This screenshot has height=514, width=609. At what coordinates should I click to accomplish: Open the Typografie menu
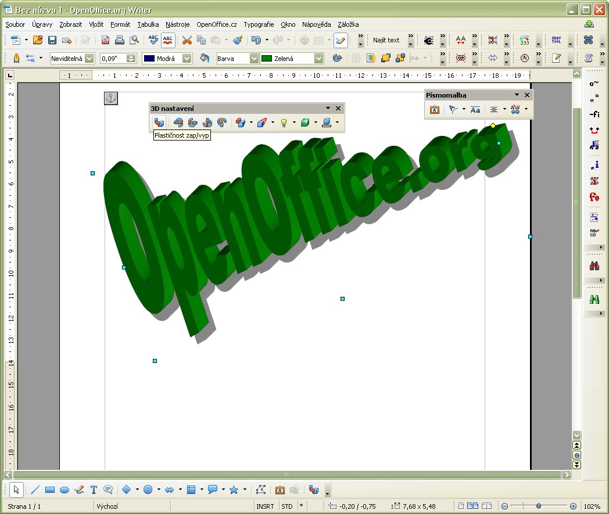[259, 24]
